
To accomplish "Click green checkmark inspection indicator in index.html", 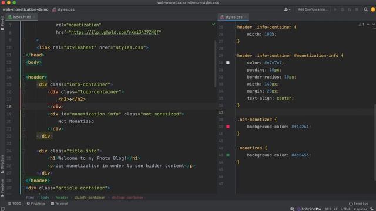I will coord(213,25).
